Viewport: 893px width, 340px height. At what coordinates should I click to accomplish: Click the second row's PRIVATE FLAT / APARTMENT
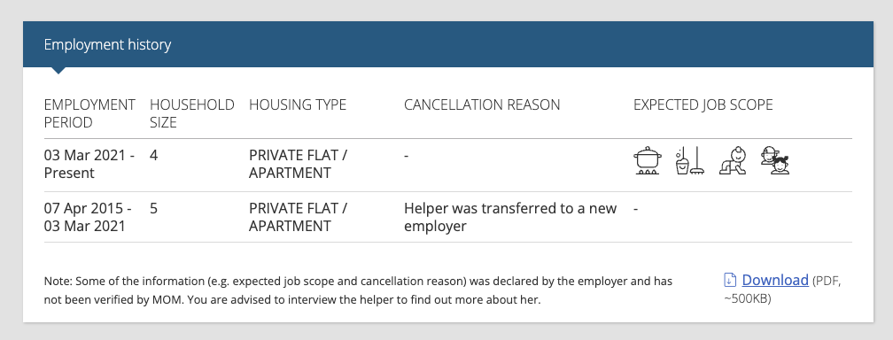coord(298,217)
